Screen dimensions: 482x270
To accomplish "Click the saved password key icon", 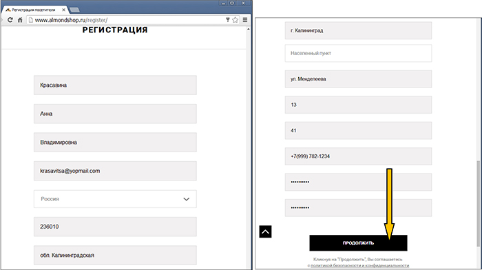I will pos(228,20).
